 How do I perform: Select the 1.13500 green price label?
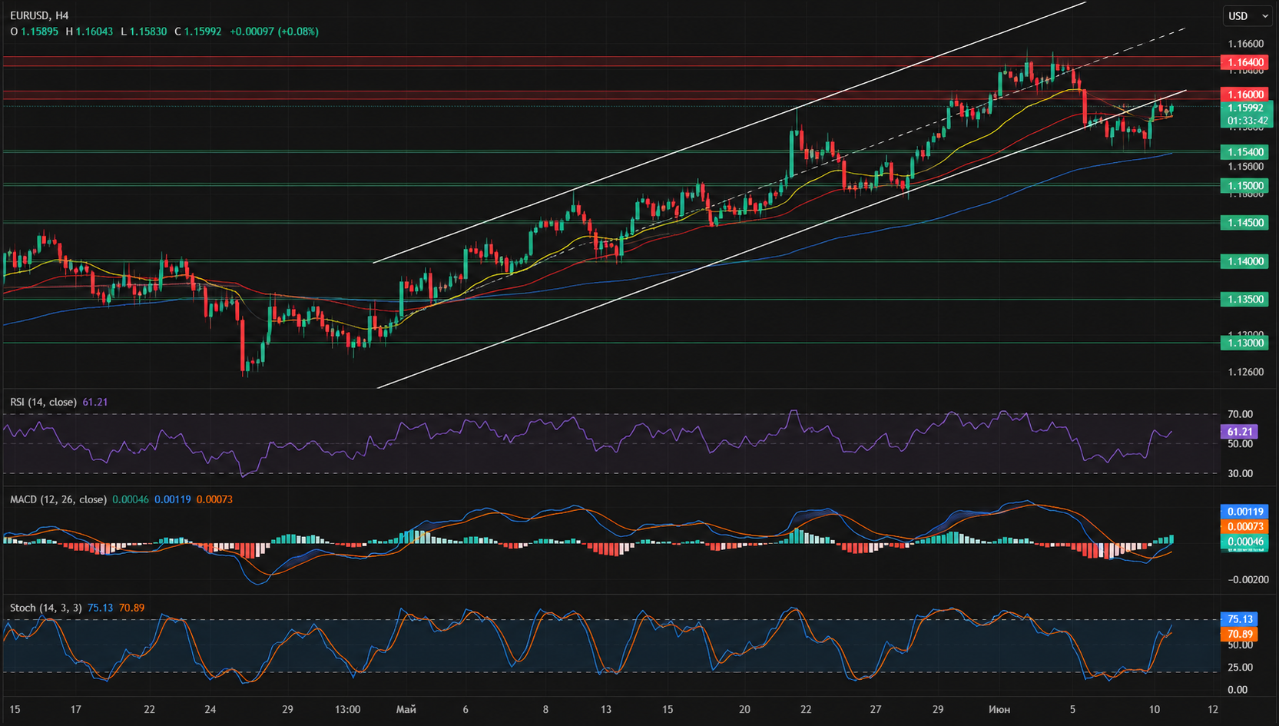(1244, 300)
